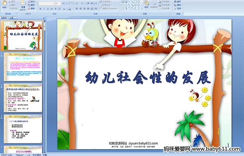This screenshot has height=156, width=244.
Task: Click the Italic formatting button
Action: click(x=44, y=9)
